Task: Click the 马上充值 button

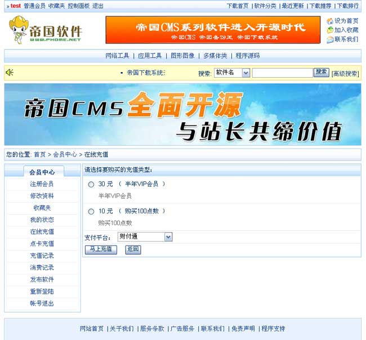Action: [101, 249]
